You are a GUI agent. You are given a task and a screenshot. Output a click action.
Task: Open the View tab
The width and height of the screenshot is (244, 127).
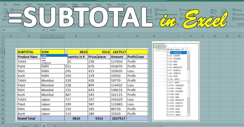click(98, 5)
